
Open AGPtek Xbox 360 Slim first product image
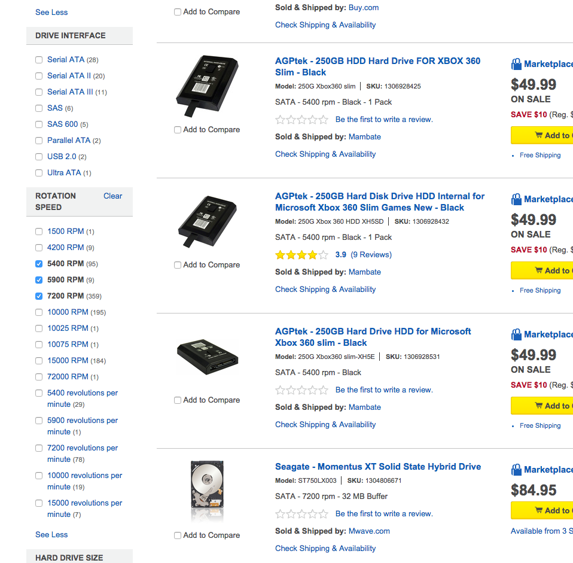(x=207, y=87)
